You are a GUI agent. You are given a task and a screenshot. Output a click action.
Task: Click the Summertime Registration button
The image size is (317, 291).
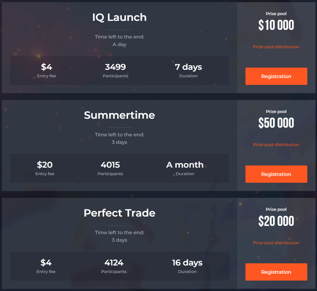click(x=276, y=174)
